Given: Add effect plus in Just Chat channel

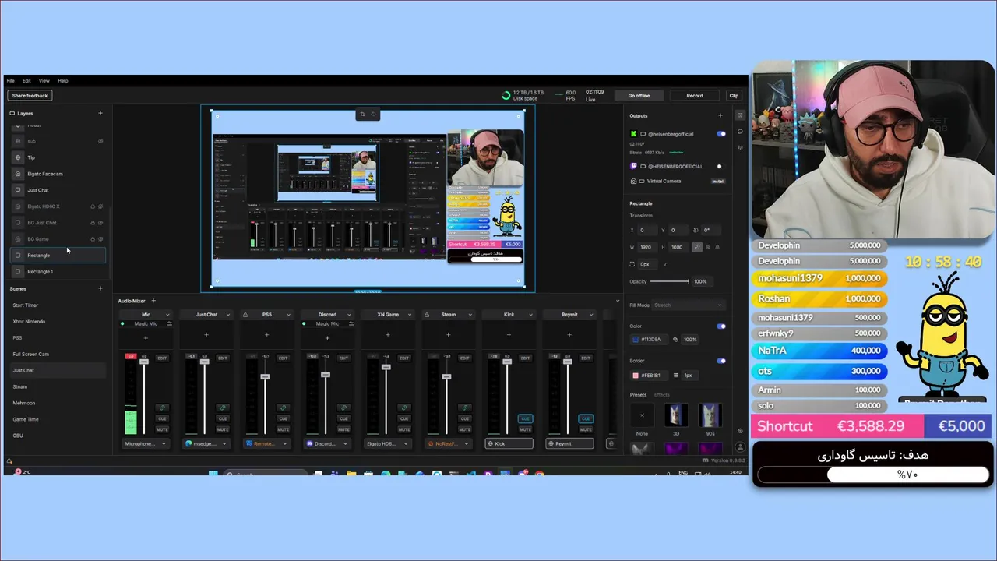Looking at the screenshot, I should point(206,335).
